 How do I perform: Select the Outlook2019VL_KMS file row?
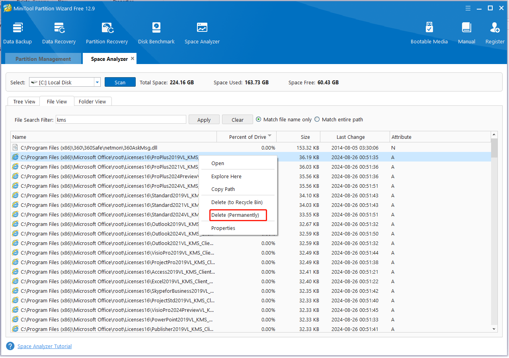pyautogui.click(x=251, y=224)
